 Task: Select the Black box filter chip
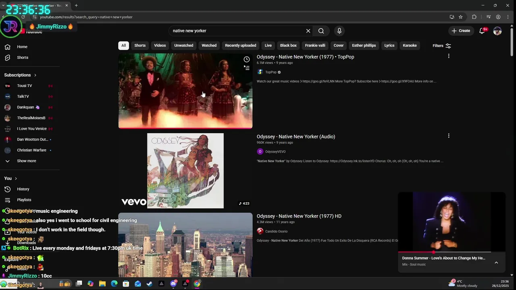288,46
